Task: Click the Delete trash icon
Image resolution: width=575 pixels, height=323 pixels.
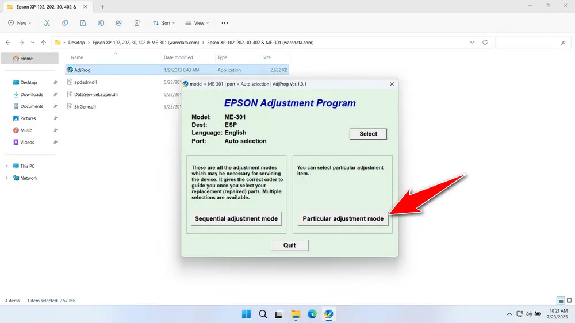Action: coord(137,23)
